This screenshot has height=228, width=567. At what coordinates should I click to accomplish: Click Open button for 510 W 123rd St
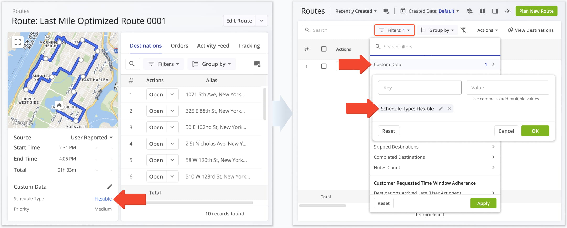coord(156,176)
